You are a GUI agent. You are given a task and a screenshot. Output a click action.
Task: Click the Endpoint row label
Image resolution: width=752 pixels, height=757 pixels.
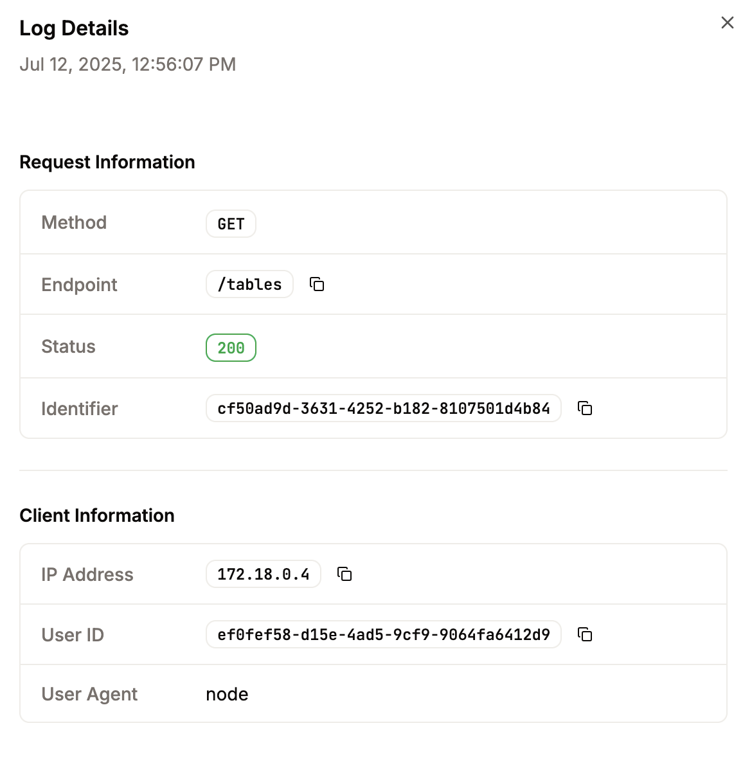point(79,285)
